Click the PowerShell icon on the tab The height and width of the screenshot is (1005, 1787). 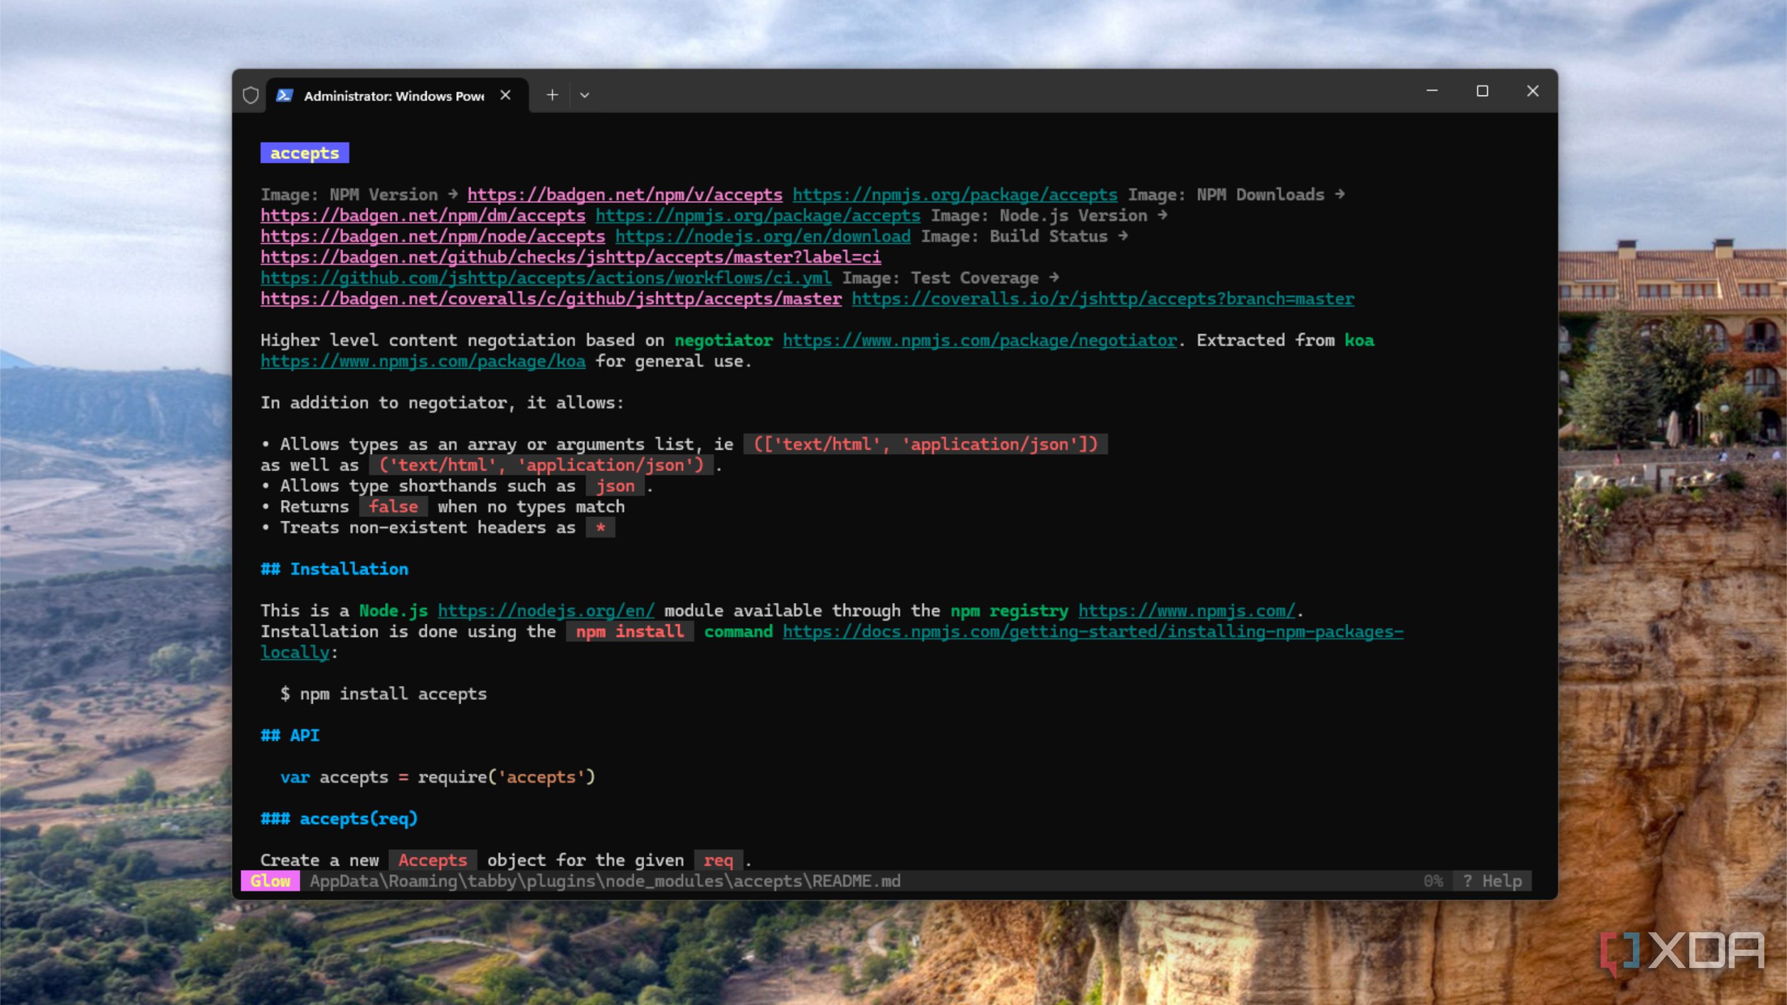coord(285,95)
